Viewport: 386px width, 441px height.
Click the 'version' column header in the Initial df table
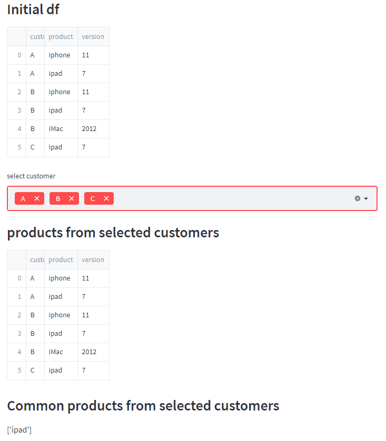pos(93,37)
